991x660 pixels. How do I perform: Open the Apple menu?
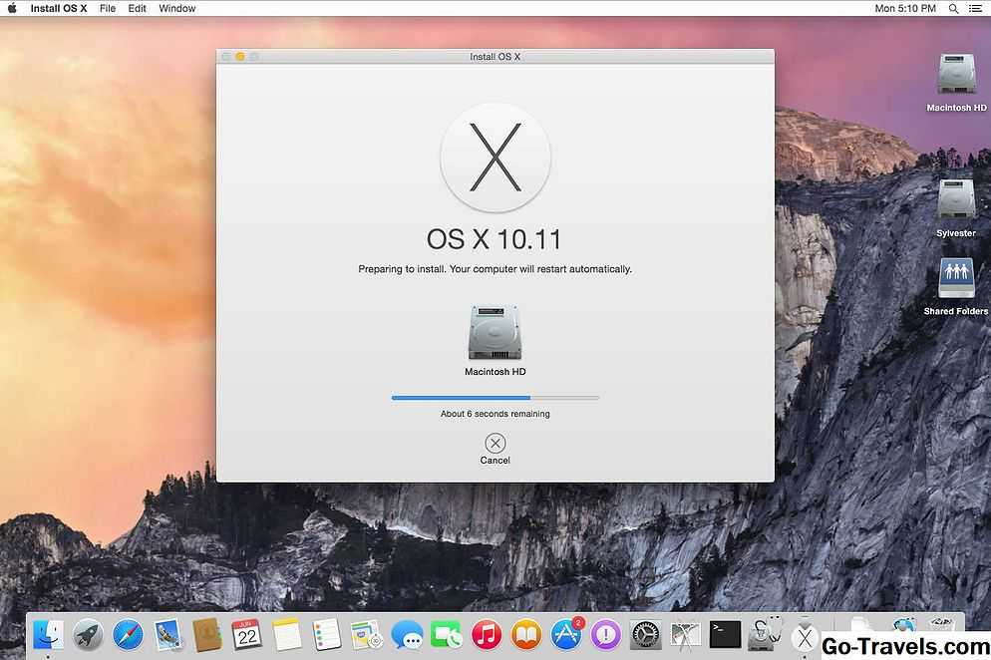click(x=13, y=8)
